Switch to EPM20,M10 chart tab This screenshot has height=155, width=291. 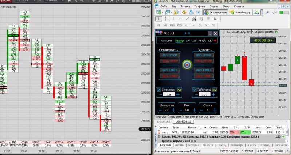coord(163,122)
